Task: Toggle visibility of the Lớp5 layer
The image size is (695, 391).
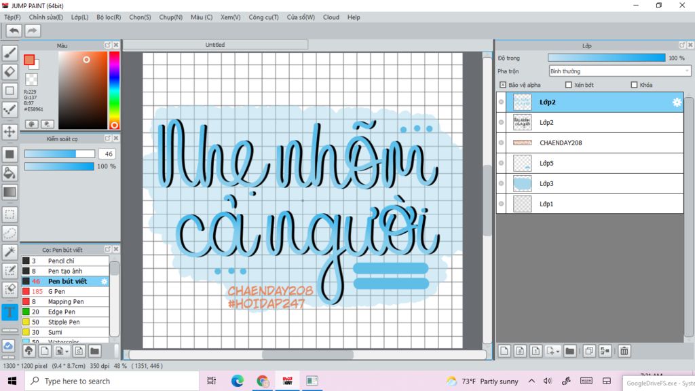Action: pyautogui.click(x=502, y=163)
